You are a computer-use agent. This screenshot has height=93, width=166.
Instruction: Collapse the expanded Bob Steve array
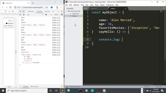point(22,55)
